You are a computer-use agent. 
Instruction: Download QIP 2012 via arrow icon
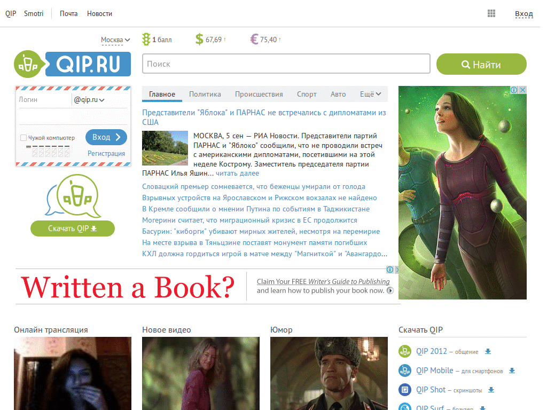[x=488, y=351]
